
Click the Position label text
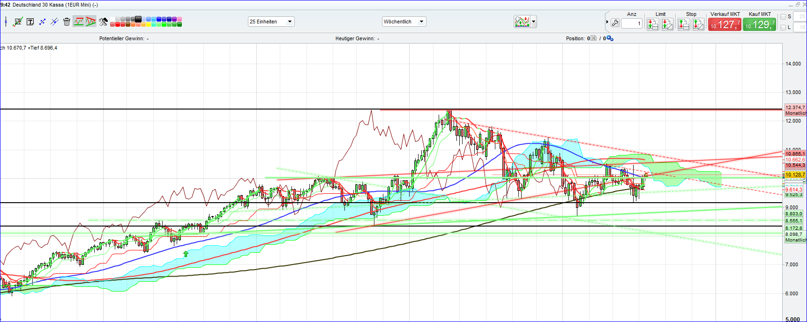point(575,38)
